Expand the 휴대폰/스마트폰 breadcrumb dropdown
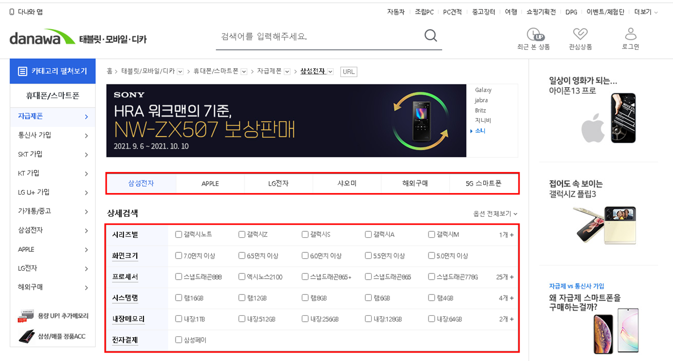This screenshot has width=673, height=361. click(x=244, y=71)
